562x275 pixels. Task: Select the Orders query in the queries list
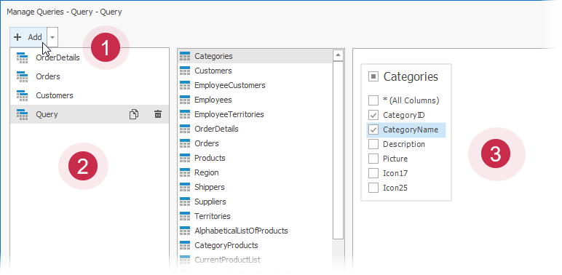click(x=90, y=76)
